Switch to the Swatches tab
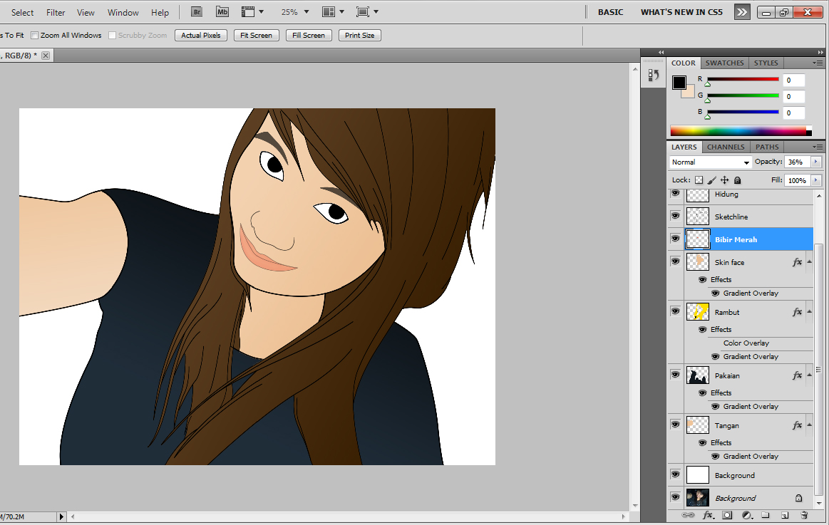Image resolution: width=829 pixels, height=525 pixels. tap(724, 63)
